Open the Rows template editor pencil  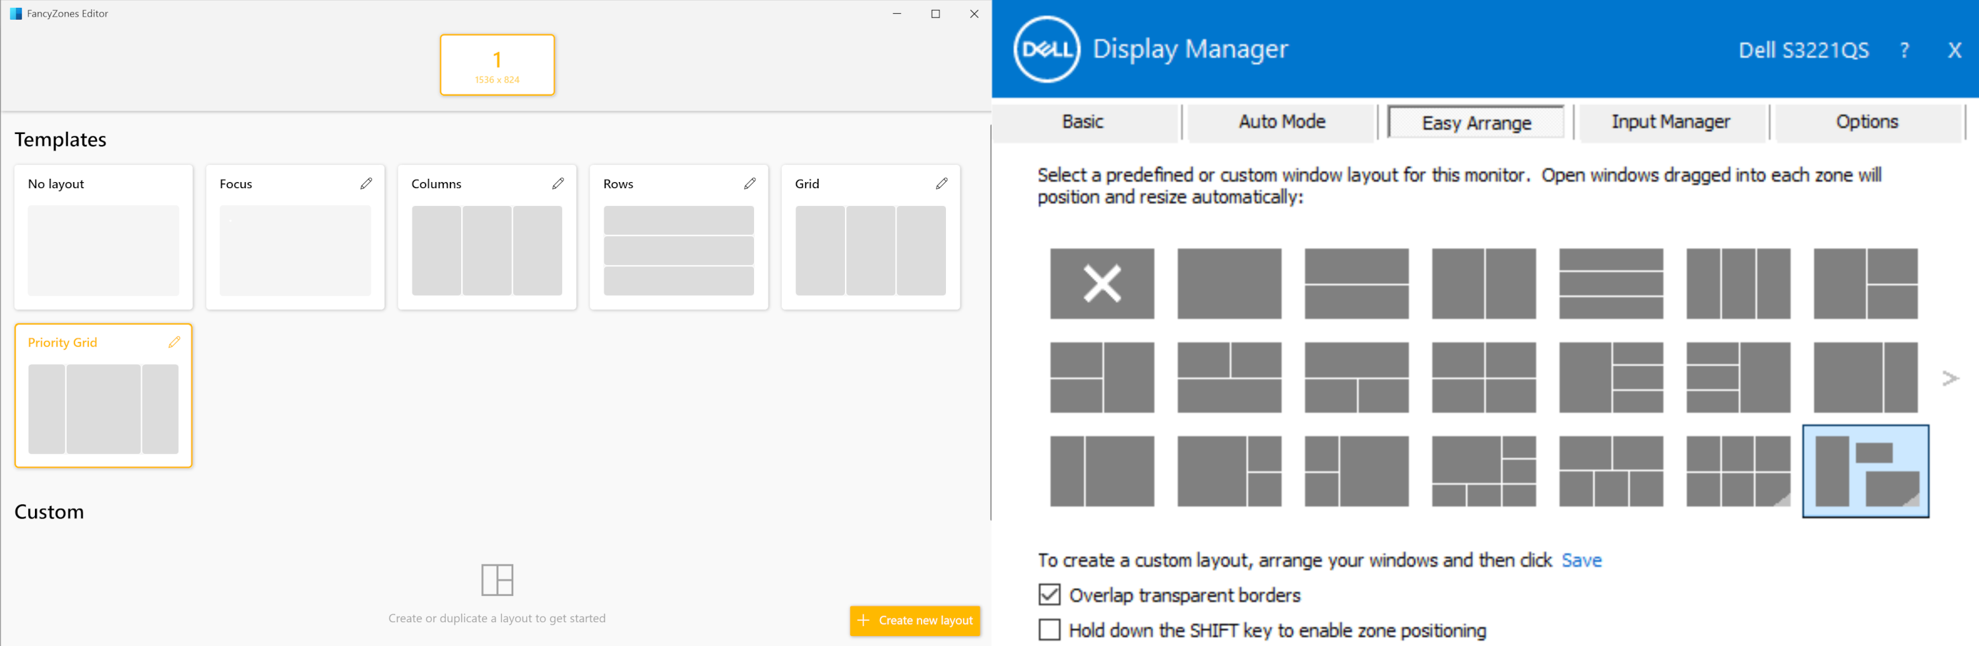(750, 183)
